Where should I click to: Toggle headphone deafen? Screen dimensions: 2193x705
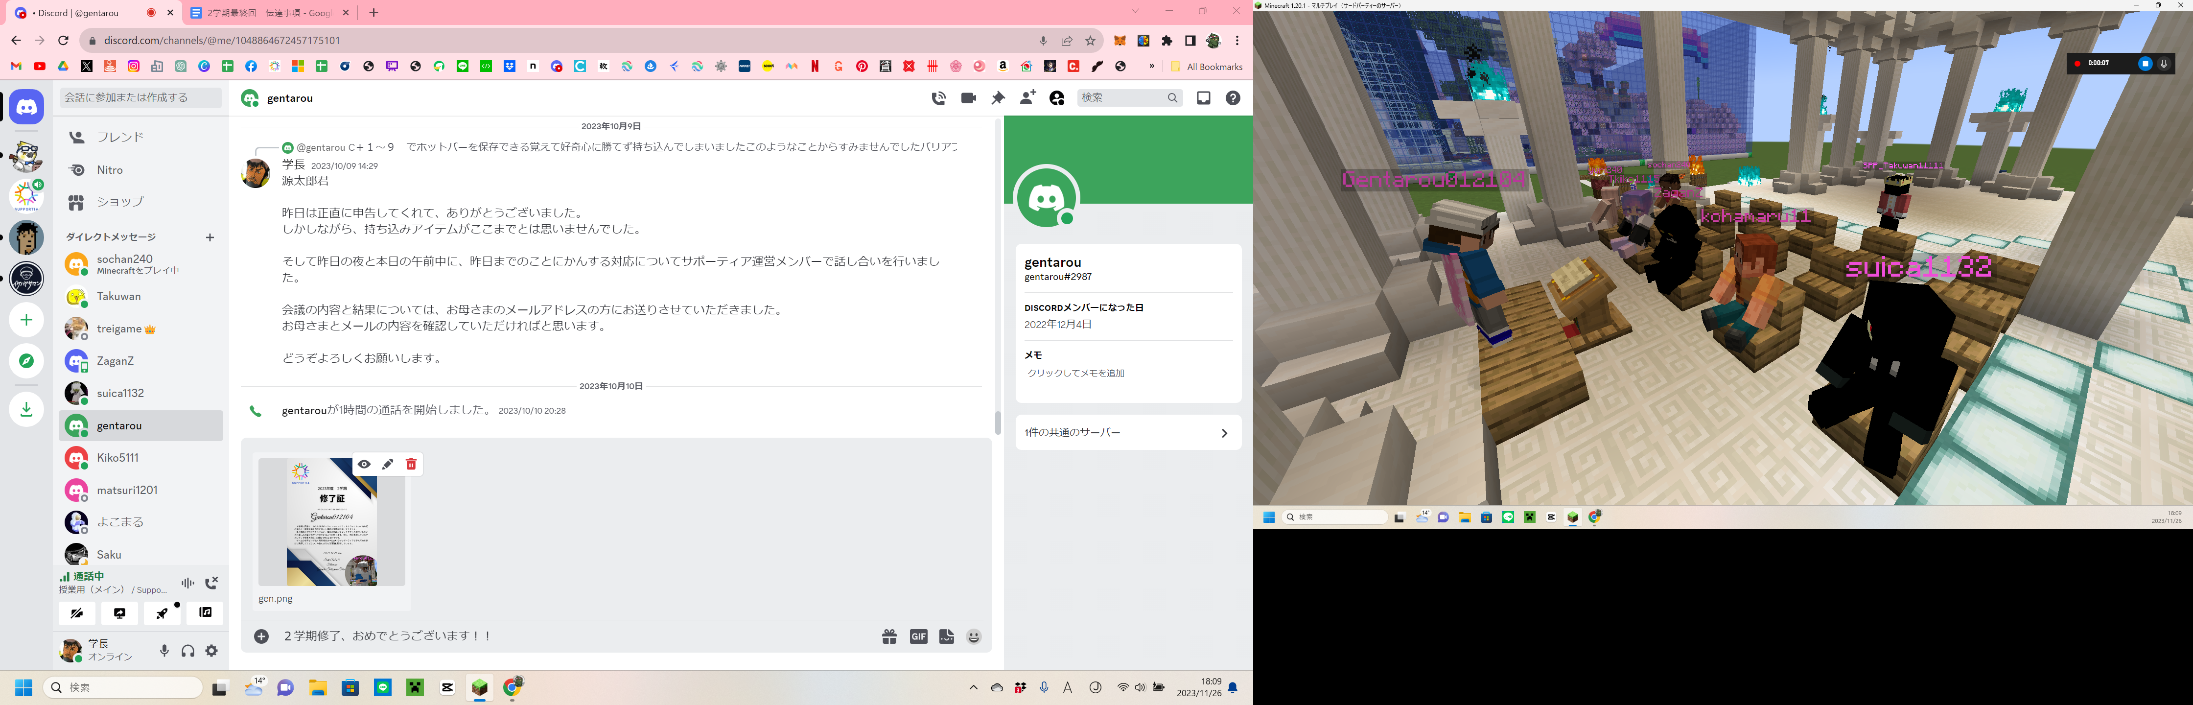click(188, 651)
